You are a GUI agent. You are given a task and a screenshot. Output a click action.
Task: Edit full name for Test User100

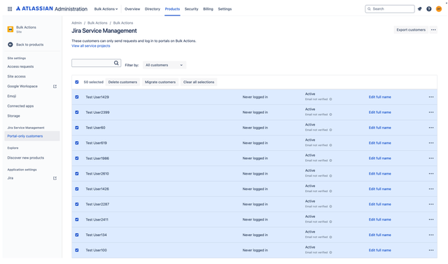coord(379,250)
